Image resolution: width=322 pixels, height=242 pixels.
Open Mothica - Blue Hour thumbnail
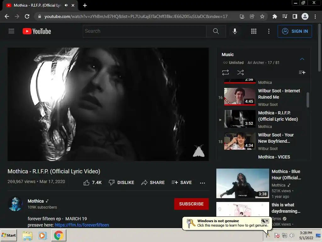tap(242, 183)
